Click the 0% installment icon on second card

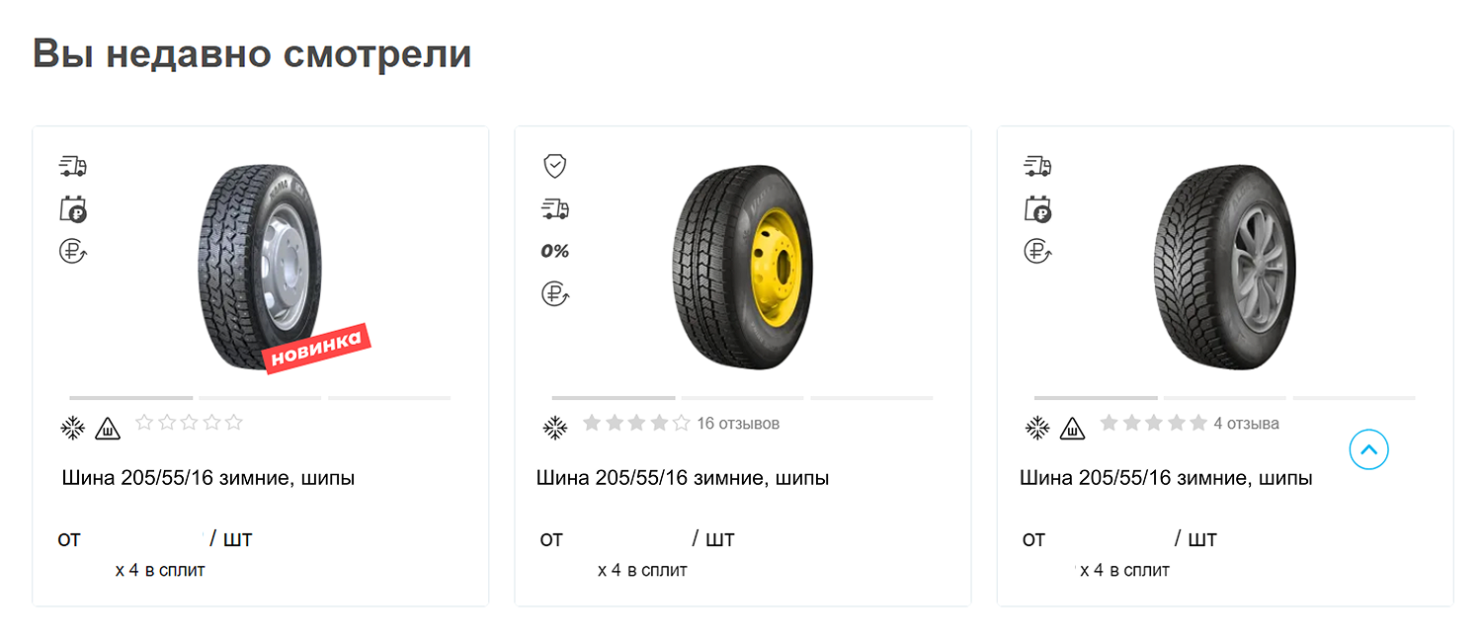point(555,252)
